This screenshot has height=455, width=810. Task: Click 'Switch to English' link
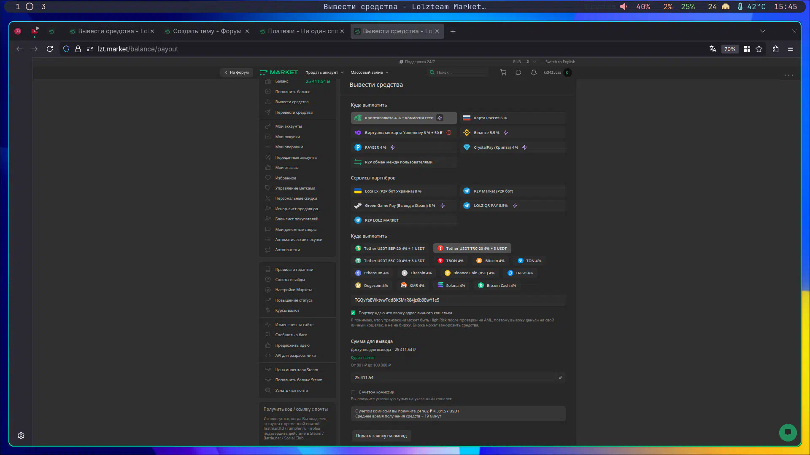[x=560, y=62]
